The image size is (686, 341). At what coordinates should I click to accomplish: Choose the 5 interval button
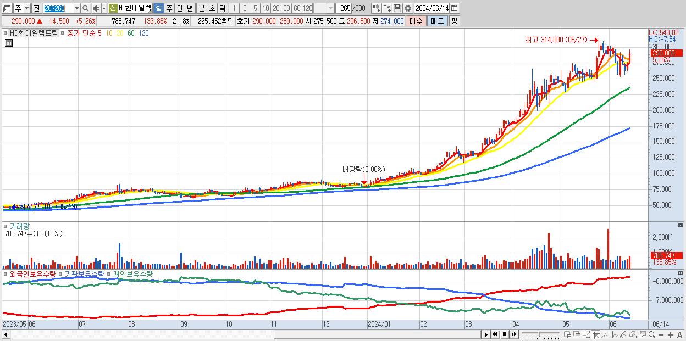point(255,8)
